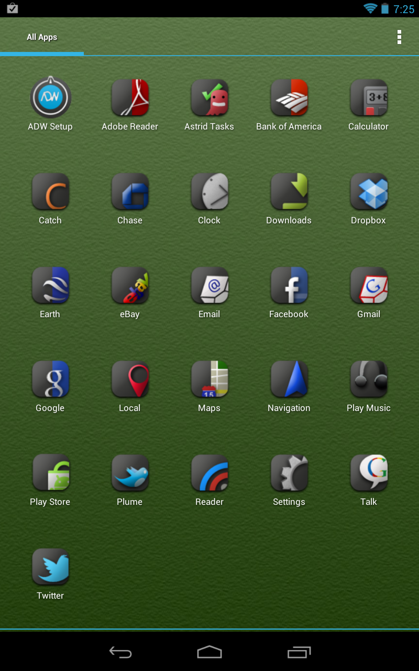Screen dimensions: 419x671
Task: Launch the Chase banking app
Action: [x=130, y=191]
